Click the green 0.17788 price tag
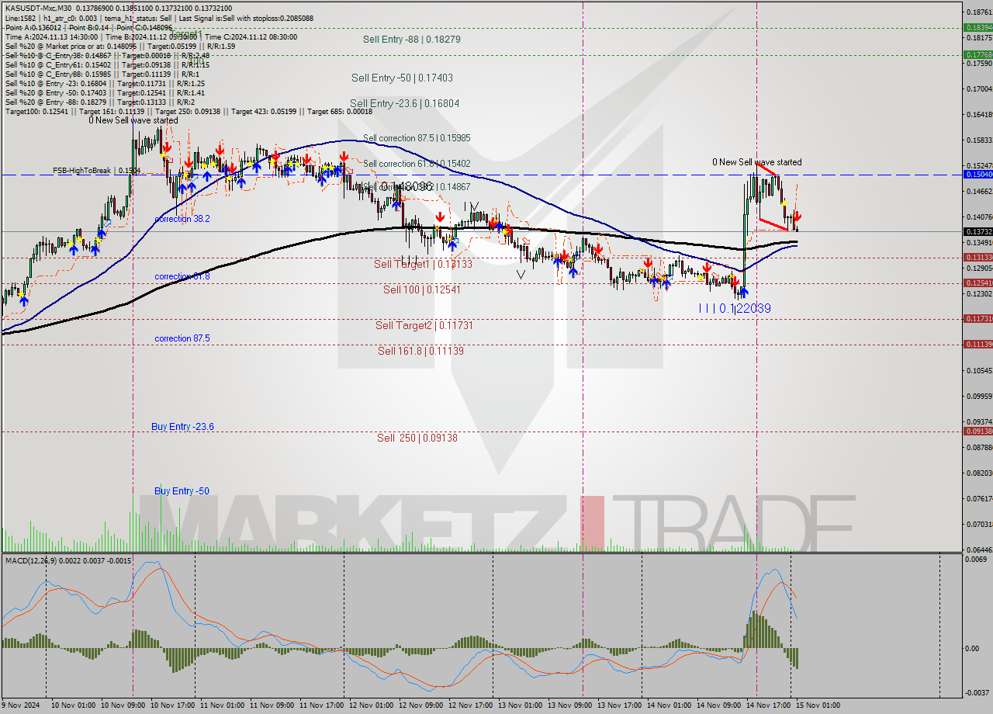Image resolution: width=993 pixels, height=714 pixels. pyautogui.click(x=977, y=54)
